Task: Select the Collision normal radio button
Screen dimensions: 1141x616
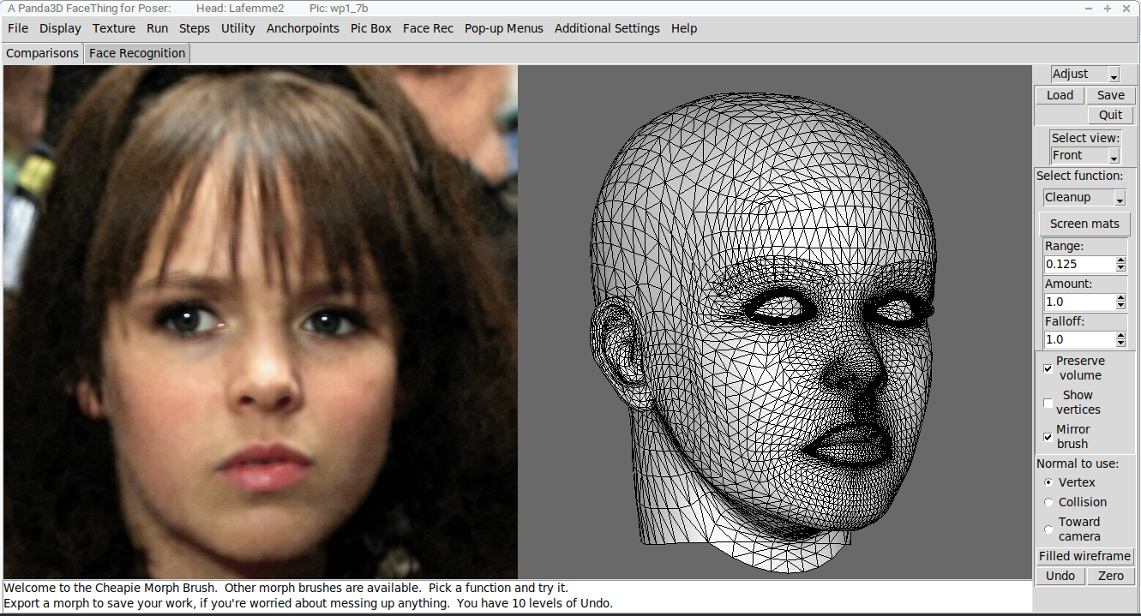Action: point(1048,502)
